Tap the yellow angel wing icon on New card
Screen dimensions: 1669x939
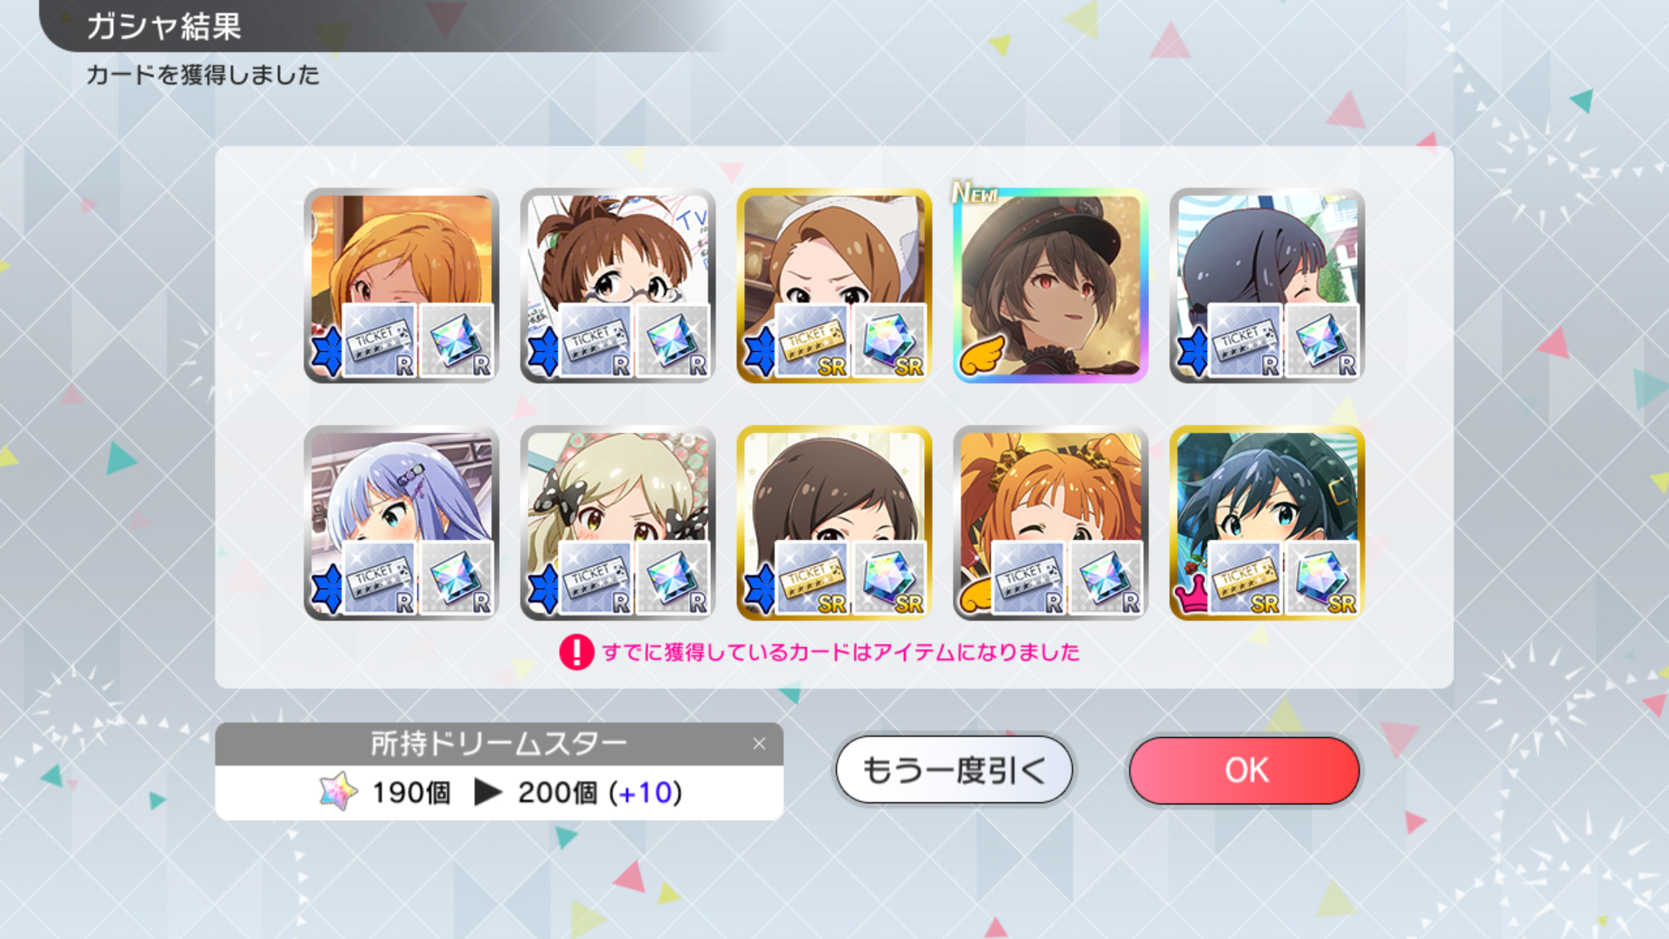pyautogui.click(x=981, y=355)
